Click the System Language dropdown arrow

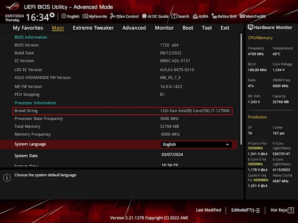point(227,145)
